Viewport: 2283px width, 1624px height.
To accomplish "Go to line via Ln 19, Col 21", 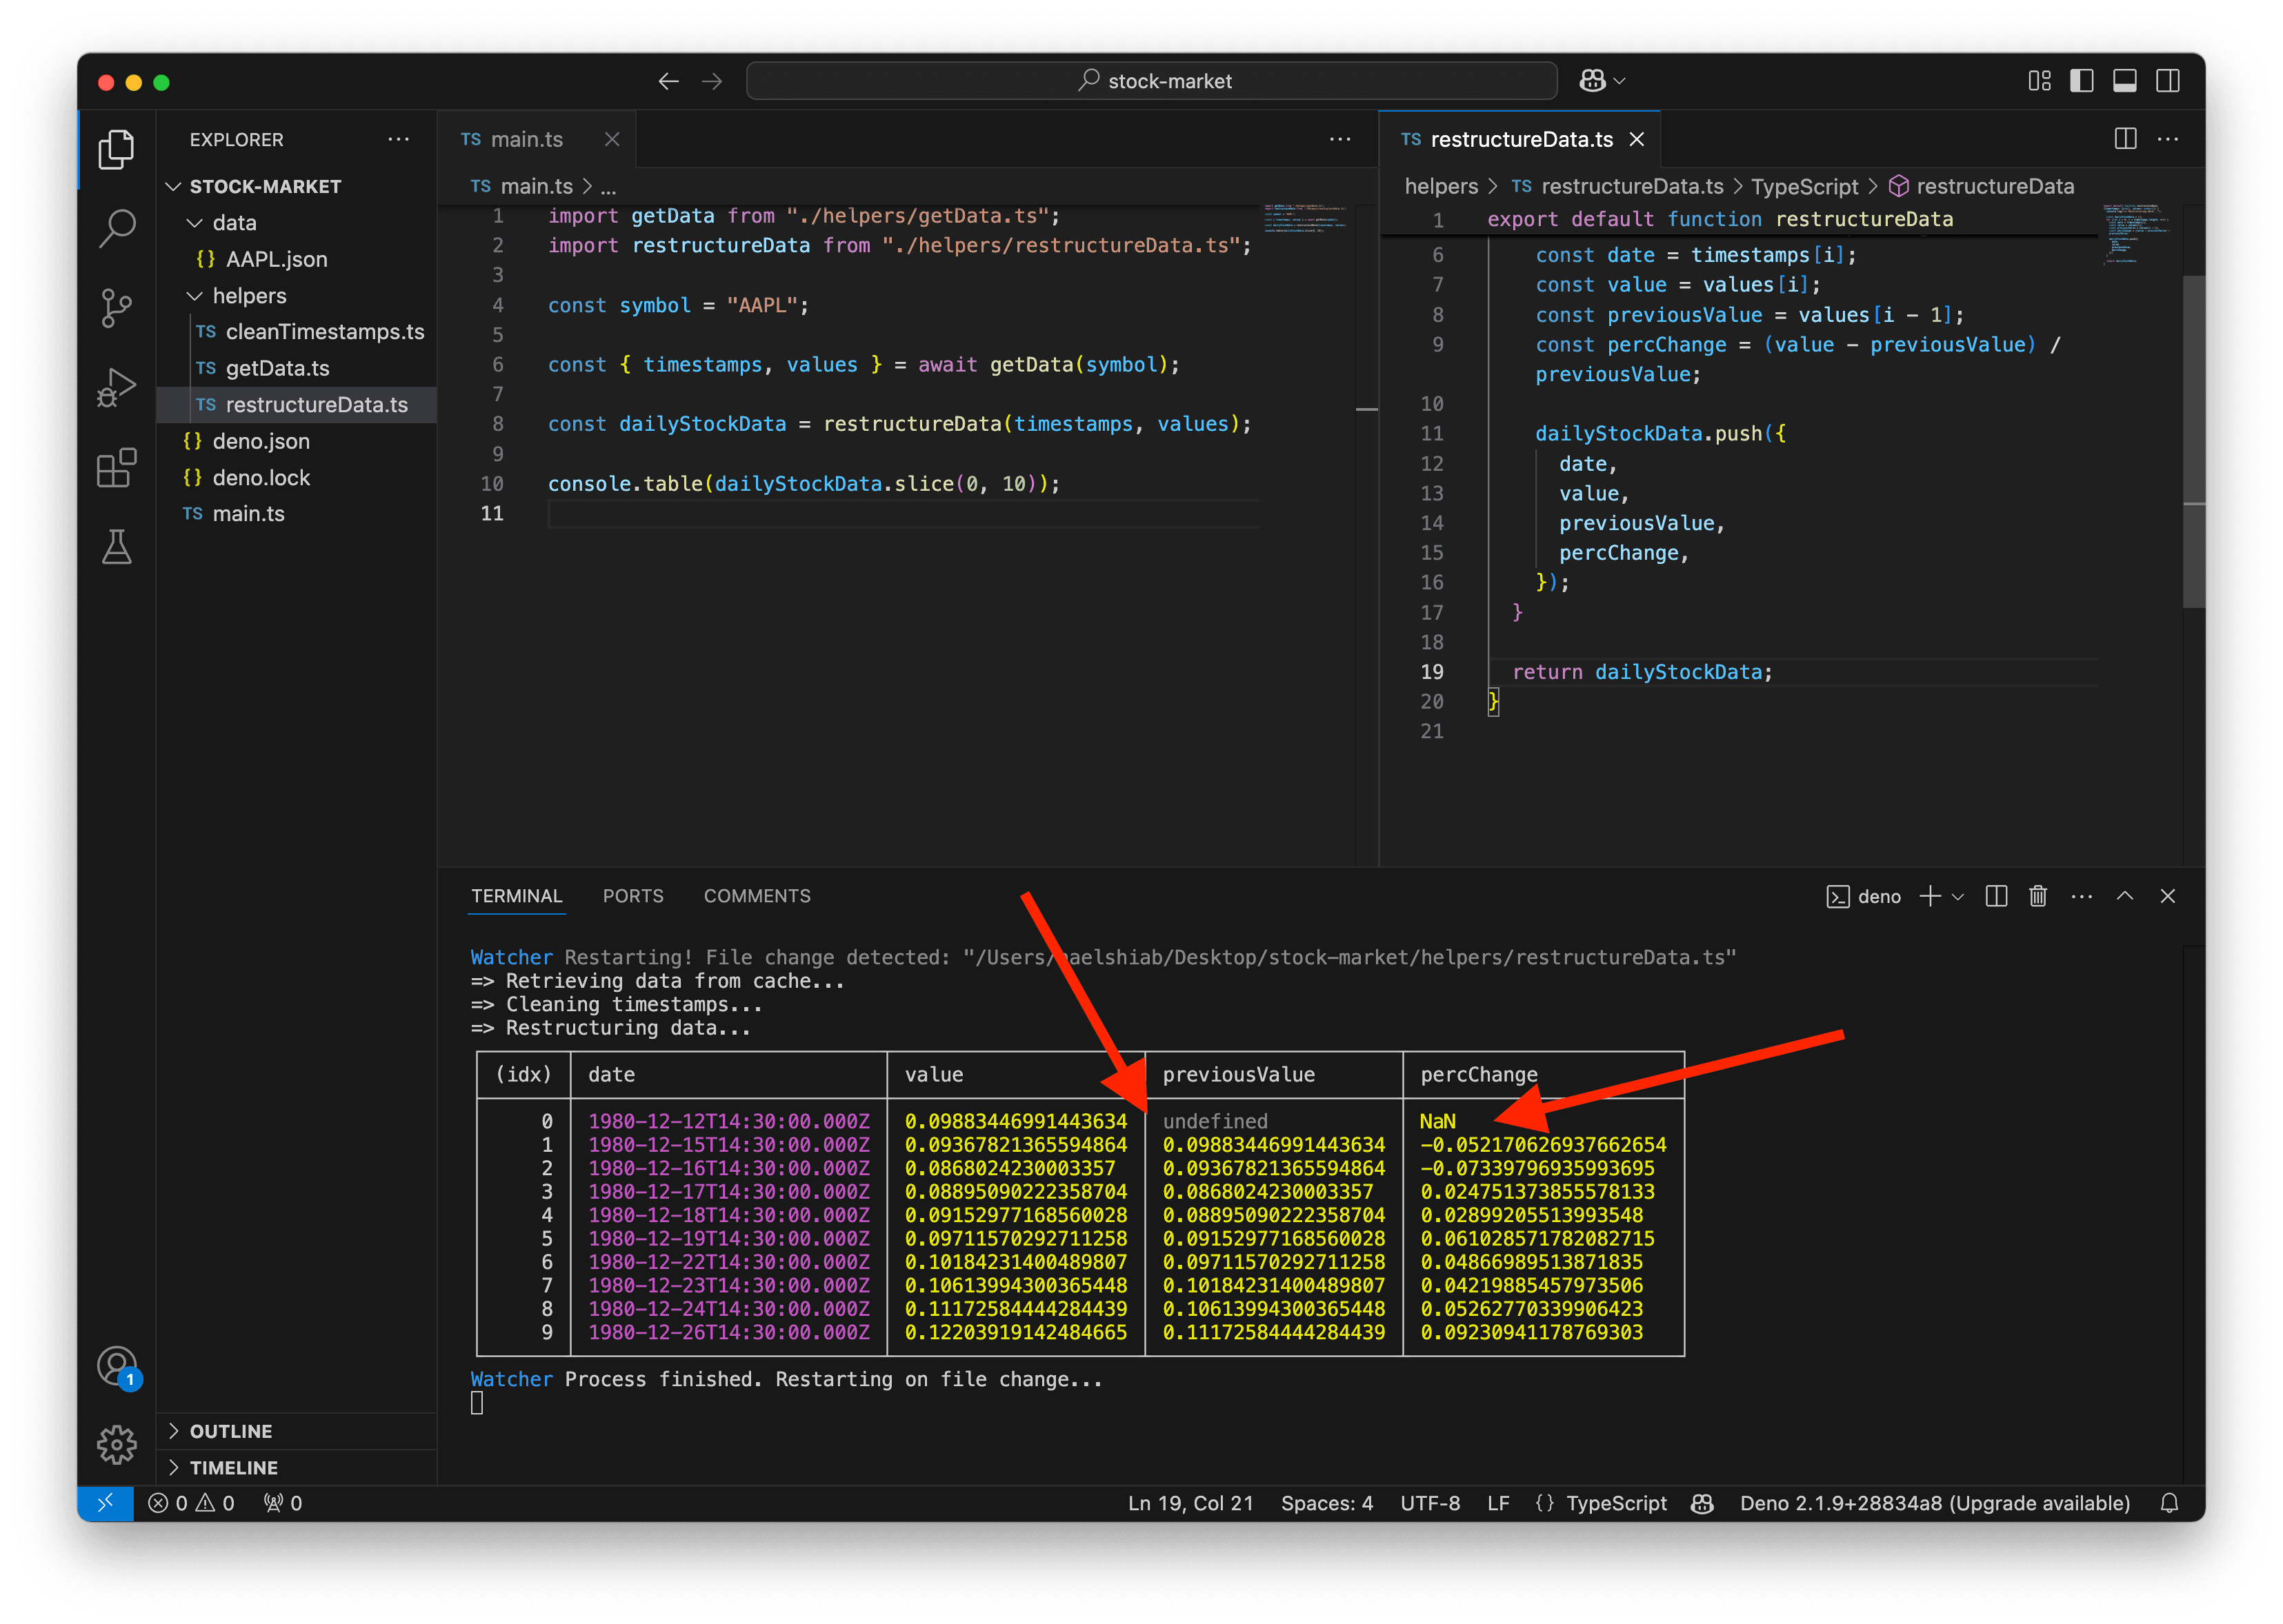I will click(1190, 1503).
